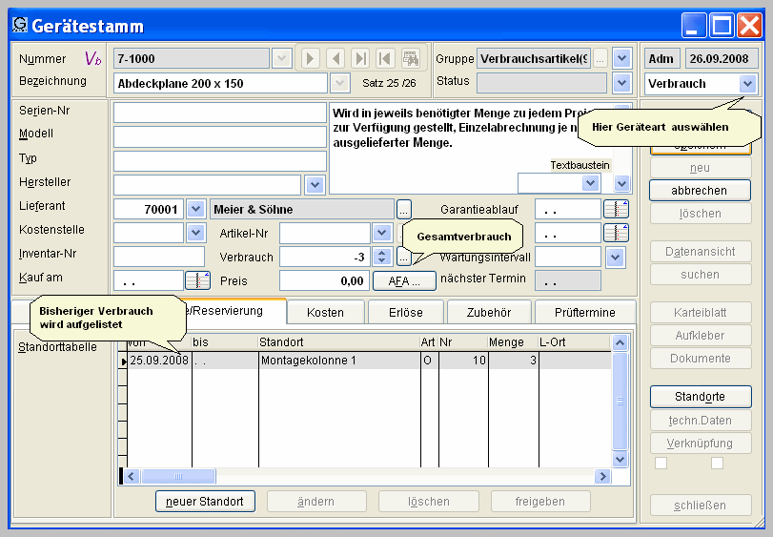Screen dimensions: 773x537
Task: Click ellipsis button beside Meier & Söhne
Action: (404, 209)
